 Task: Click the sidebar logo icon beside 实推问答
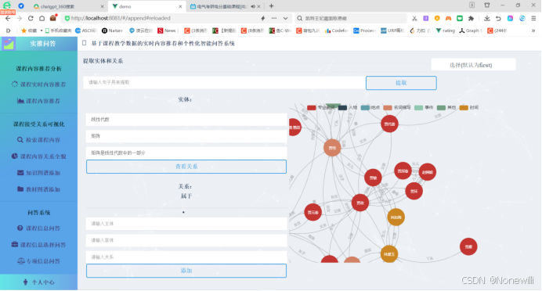(x=9, y=44)
